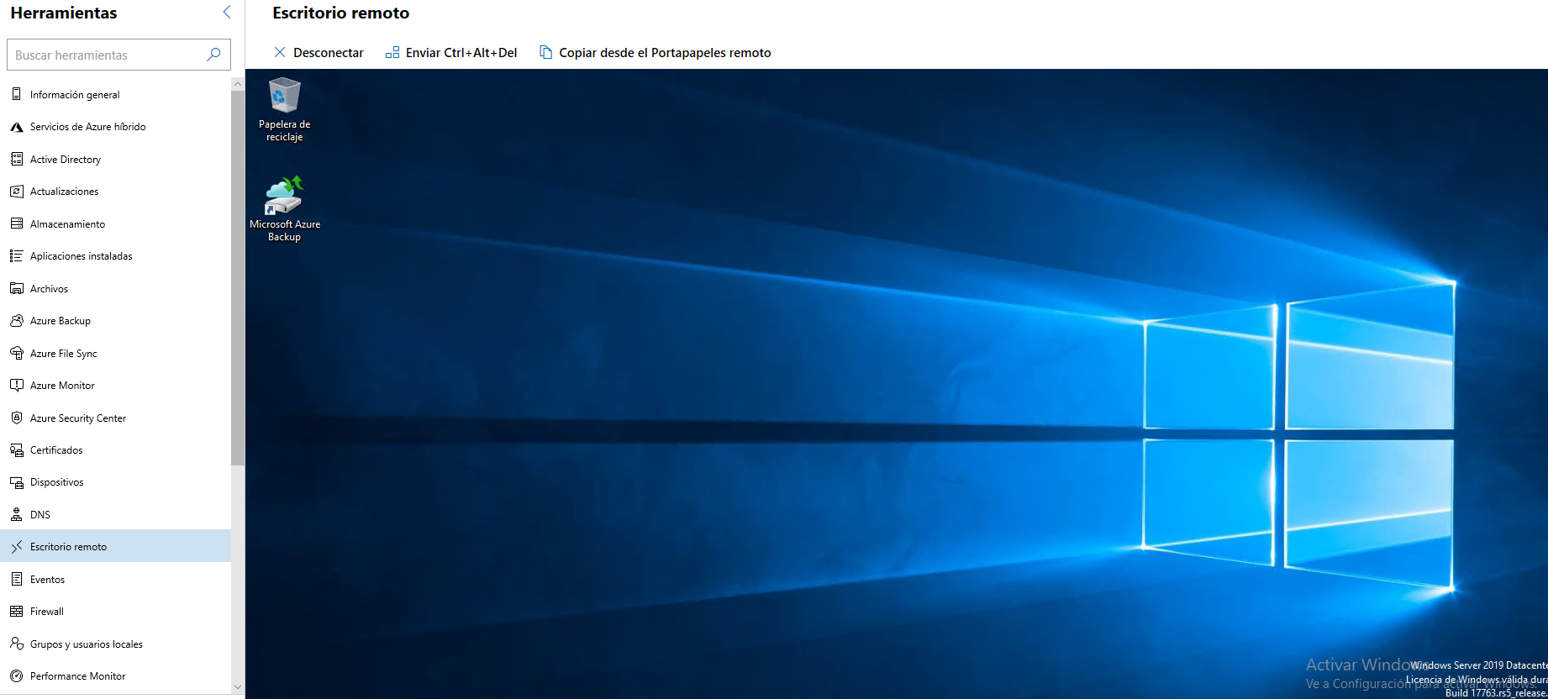This screenshot has width=1548, height=699.
Task: Click the Active Directory sidebar icon
Action: click(x=17, y=159)
